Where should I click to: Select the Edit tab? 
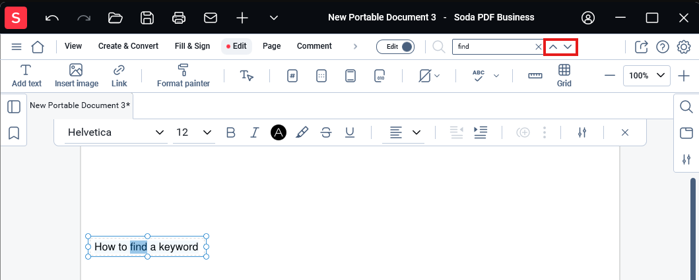[x=237, y=46]
